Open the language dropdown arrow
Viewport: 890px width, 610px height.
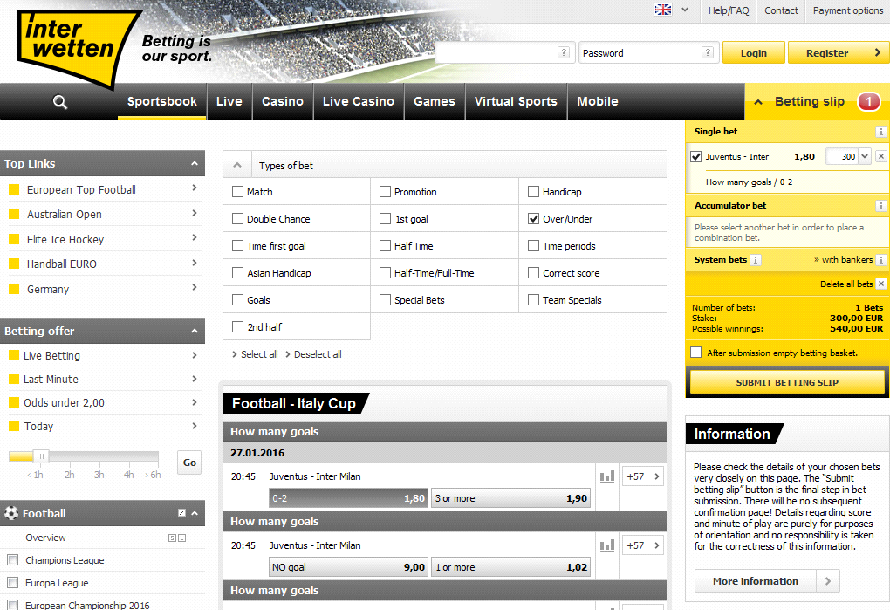click(x=685, y=10)
